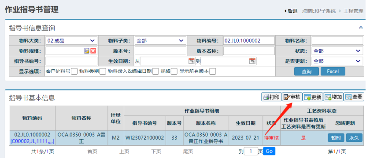Open the 生效日期 end date calendar icon
366x158 pixels.
coord(252,61)
